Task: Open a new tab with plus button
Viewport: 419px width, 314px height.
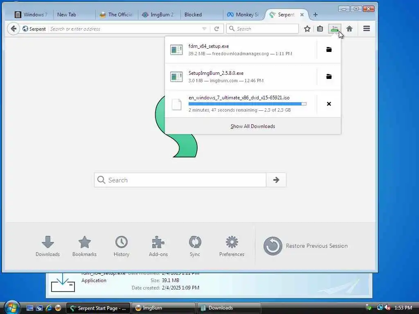Action: pyautogui.click(x=315, y=15)
